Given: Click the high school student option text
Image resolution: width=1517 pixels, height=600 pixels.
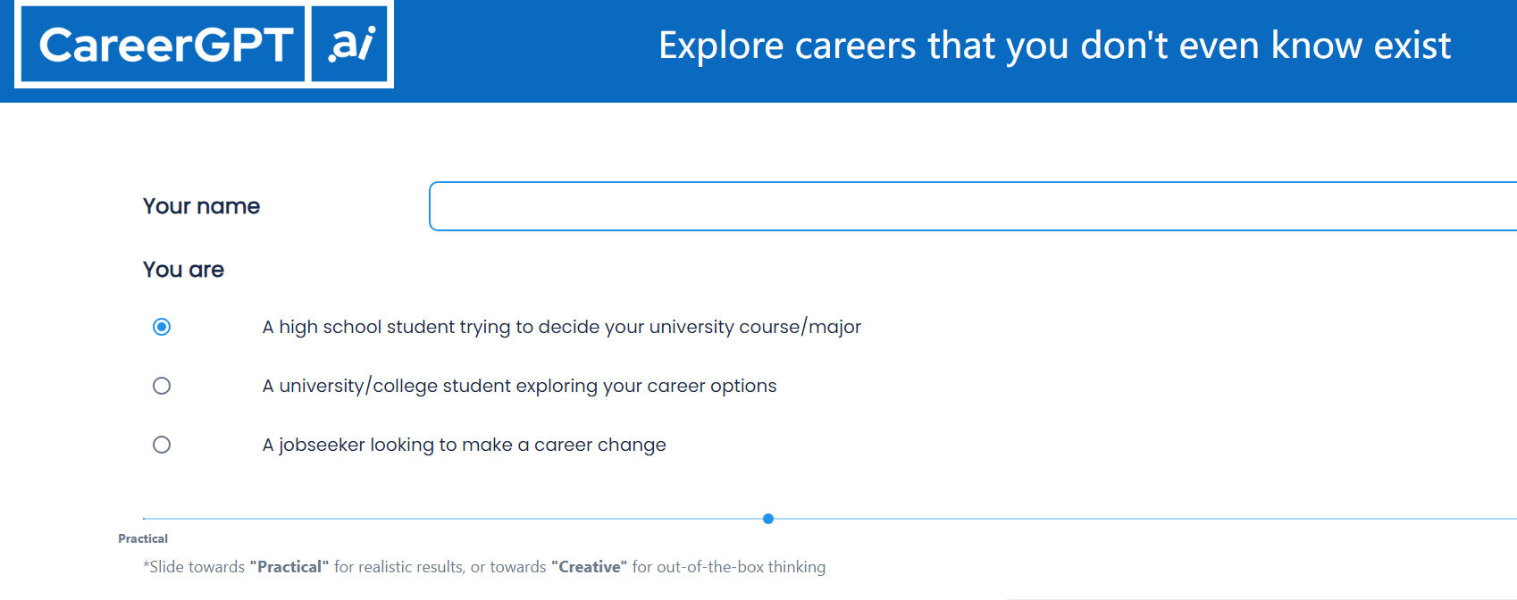Looking at the screenshot, I should coord(562,327).
